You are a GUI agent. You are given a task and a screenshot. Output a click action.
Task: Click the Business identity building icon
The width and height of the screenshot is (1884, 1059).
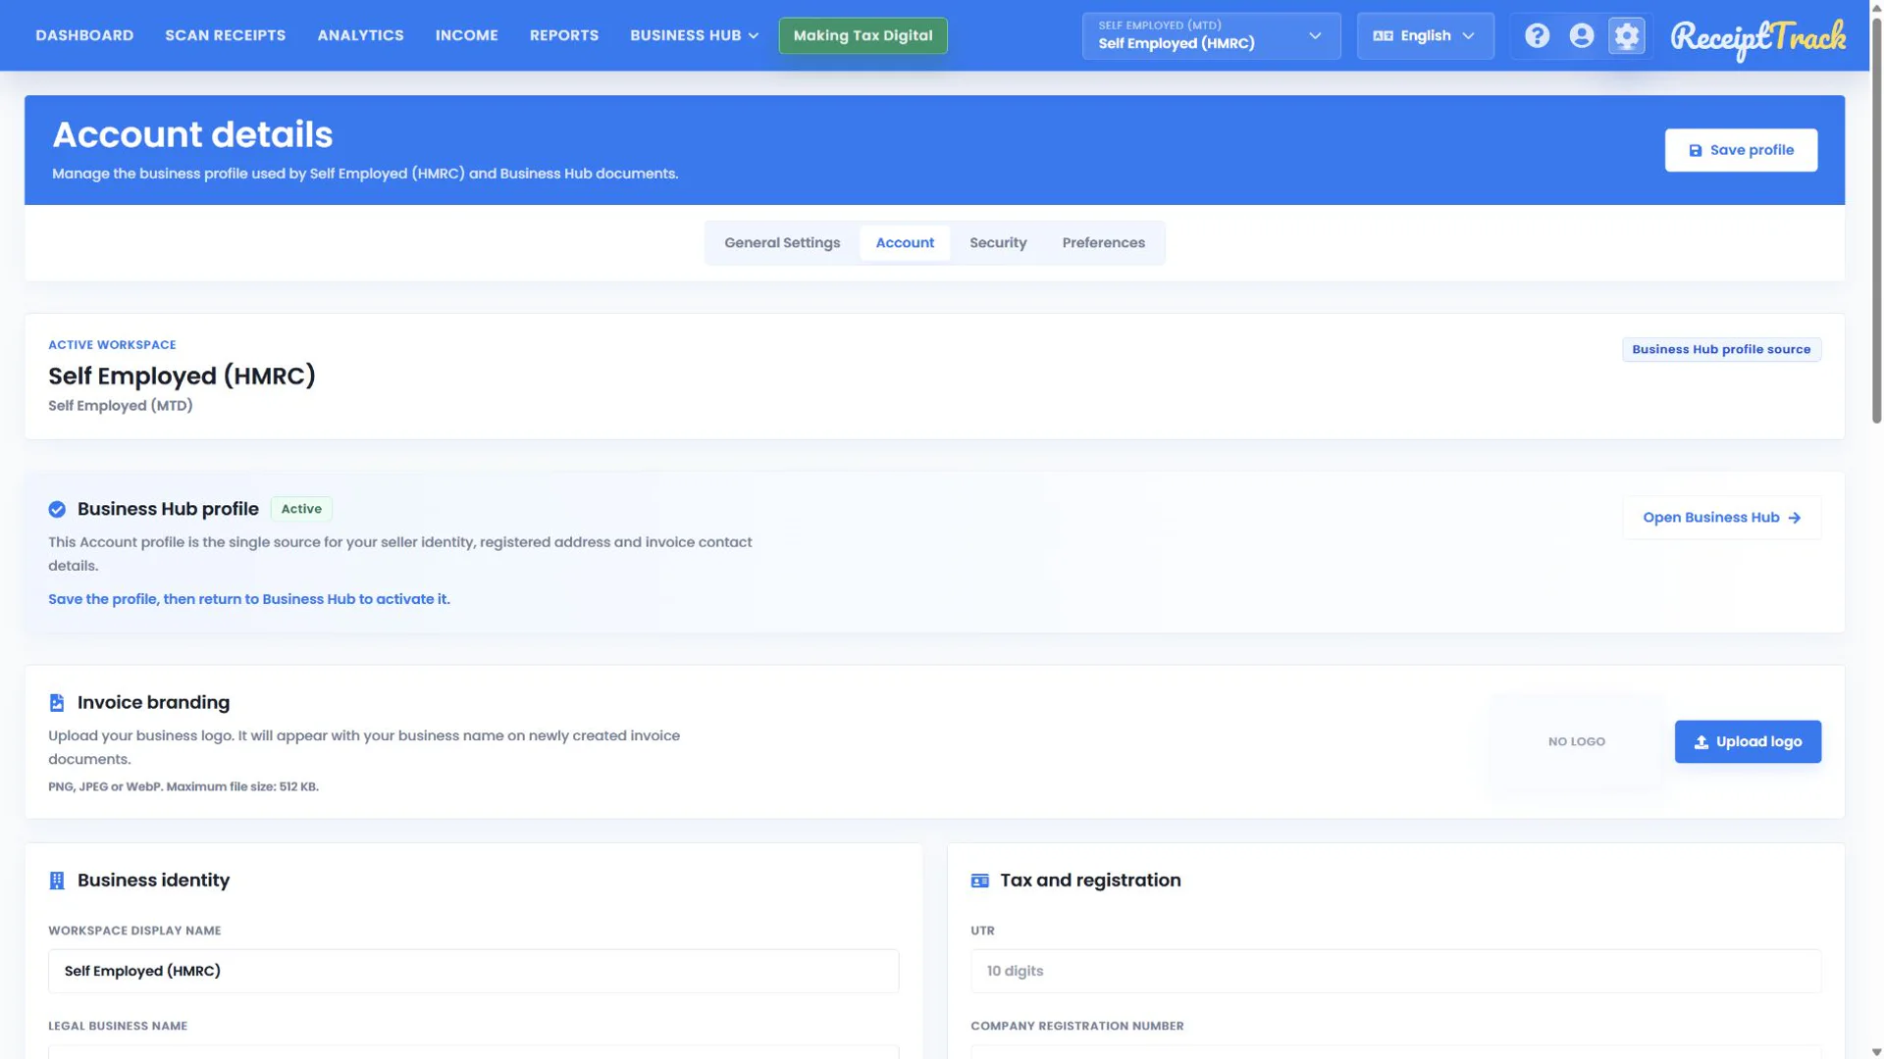coord(57,881)
